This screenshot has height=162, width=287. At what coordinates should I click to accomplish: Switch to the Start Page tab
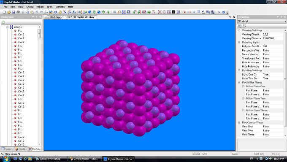55,17
